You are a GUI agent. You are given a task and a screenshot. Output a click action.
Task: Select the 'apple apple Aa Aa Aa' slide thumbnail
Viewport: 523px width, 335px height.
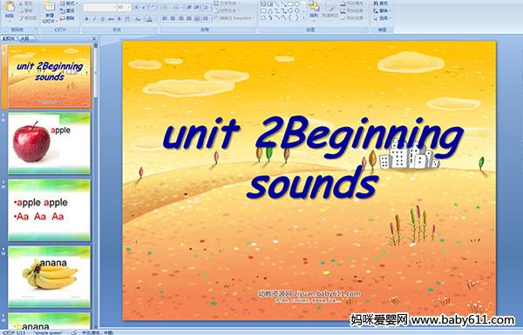tap(49, 210)
